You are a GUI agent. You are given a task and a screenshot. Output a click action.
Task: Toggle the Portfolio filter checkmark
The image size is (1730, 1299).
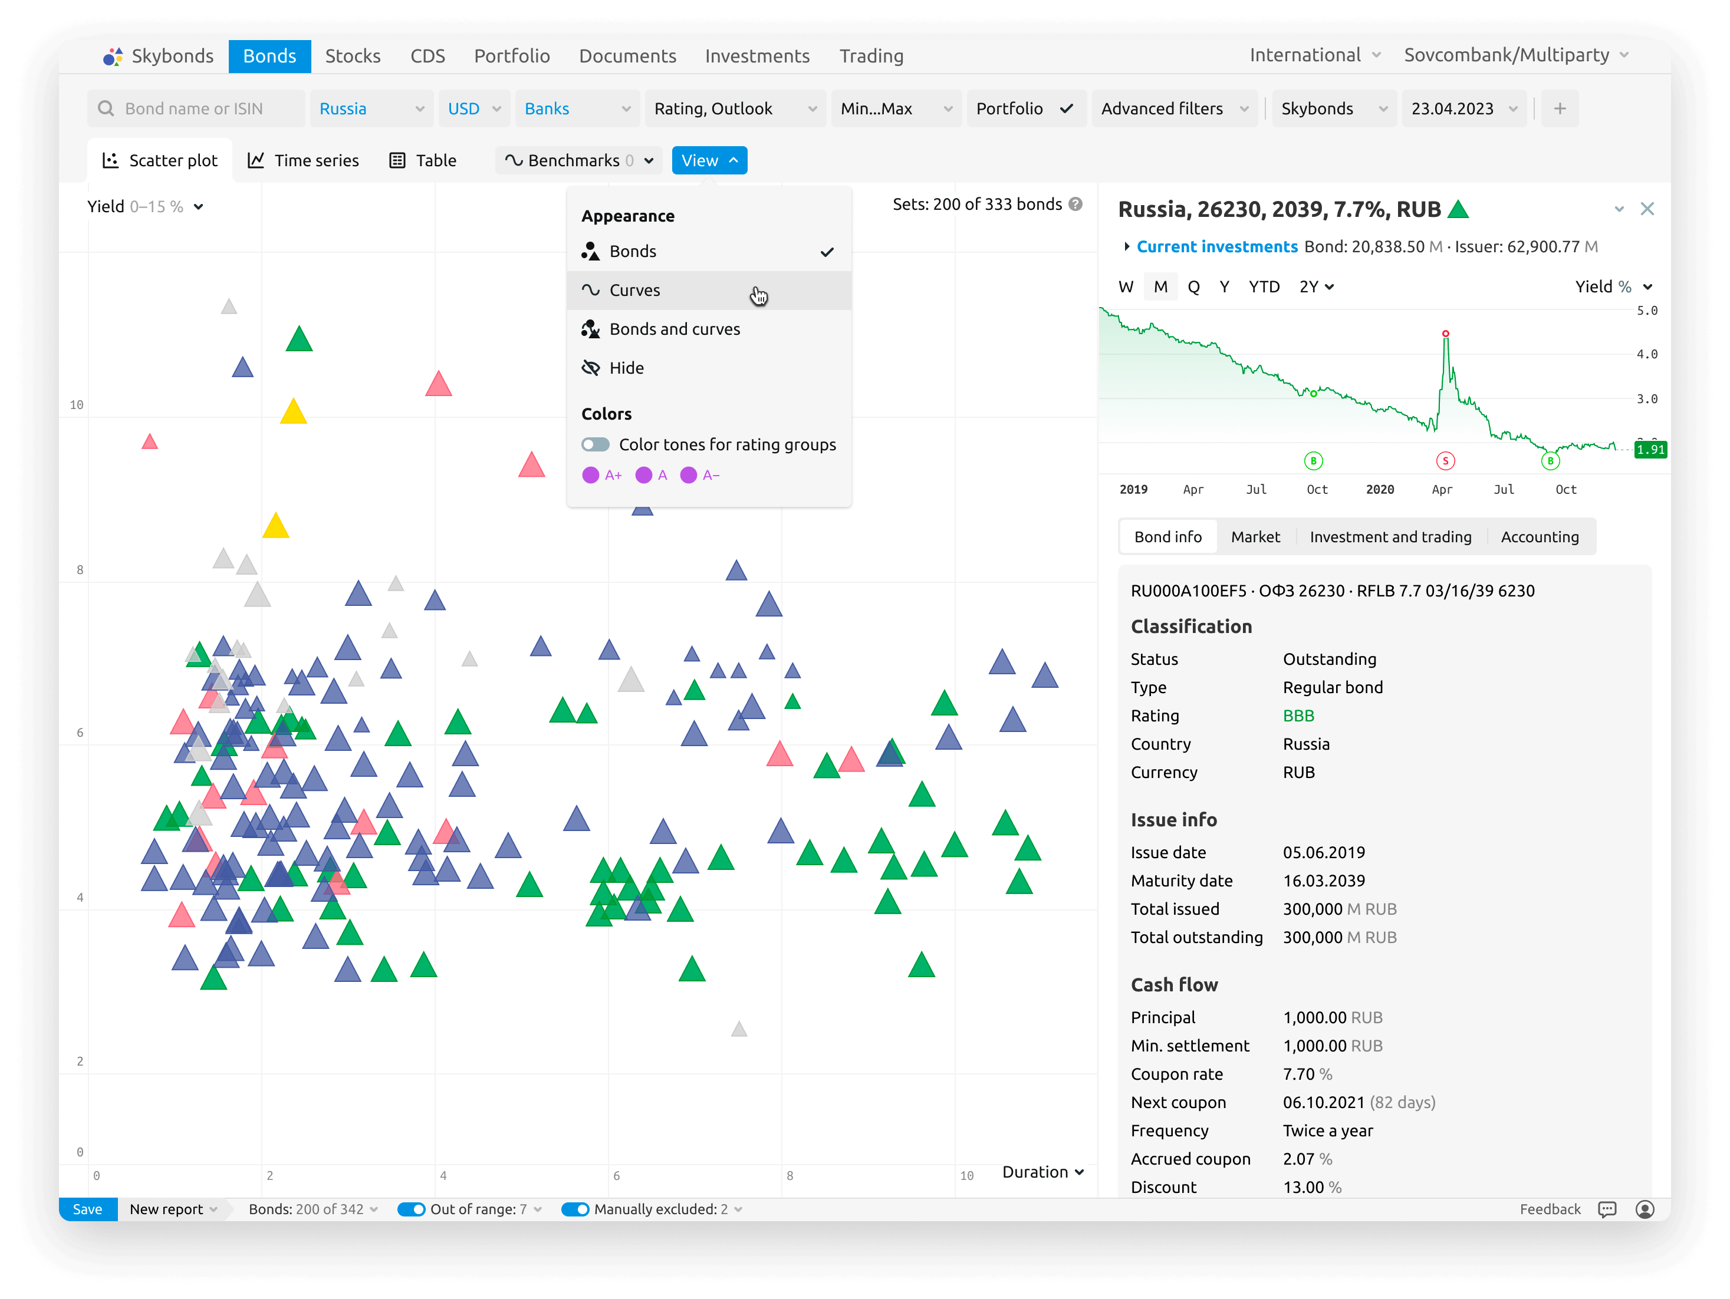(1066, 108)
